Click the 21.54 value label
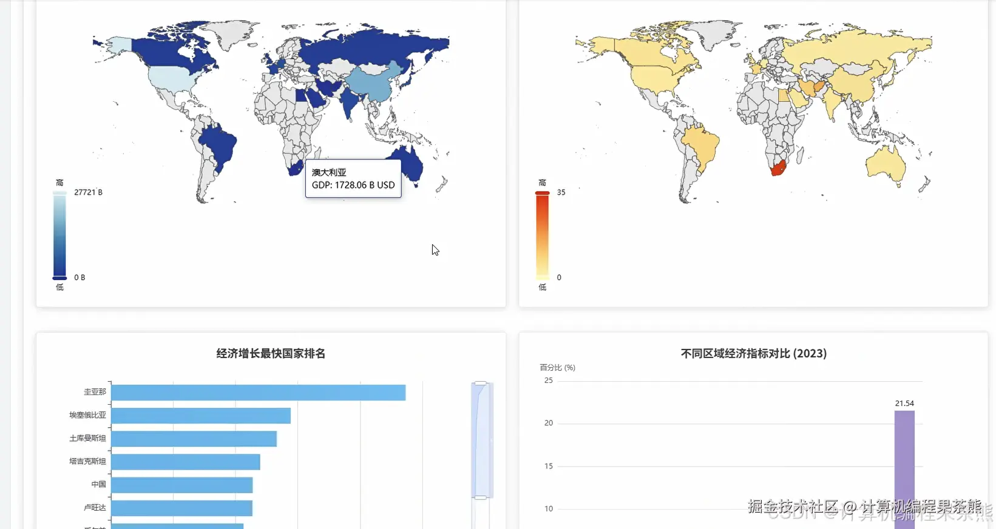Viewport: 996px width, 529px height. point(904,404)
